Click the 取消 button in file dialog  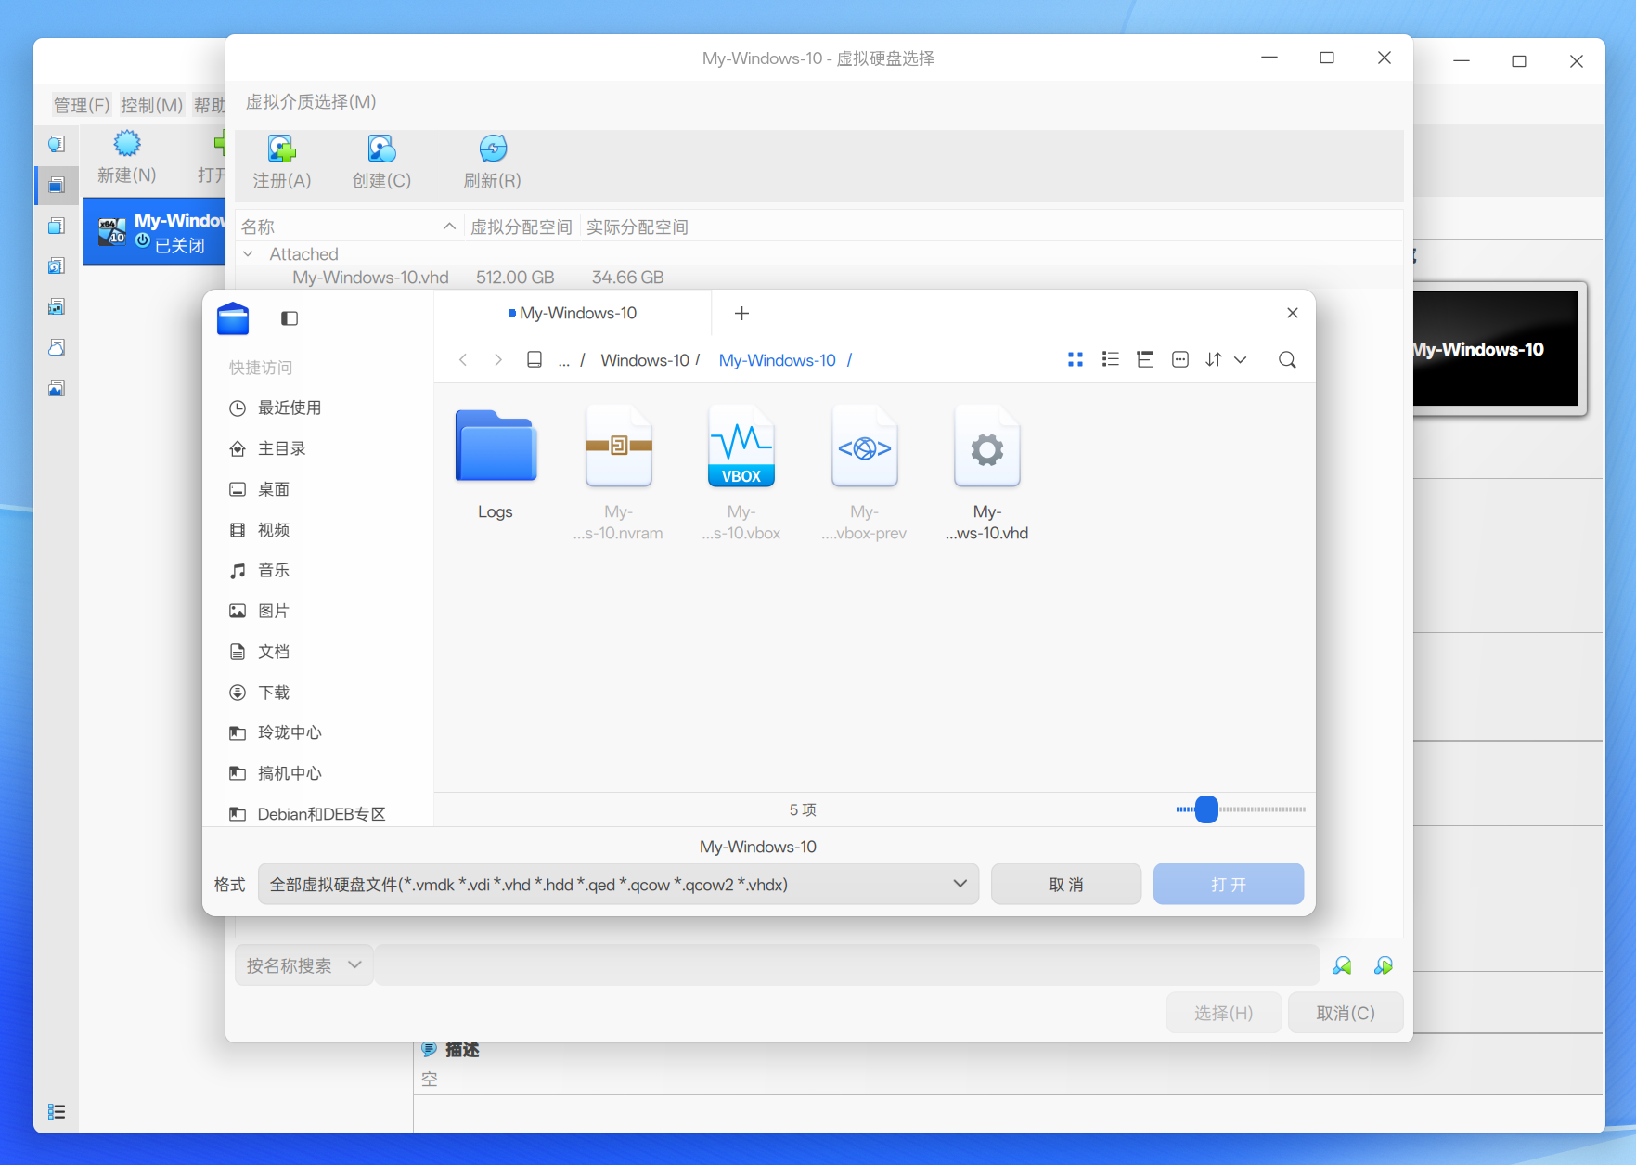tap(1066, 884)
